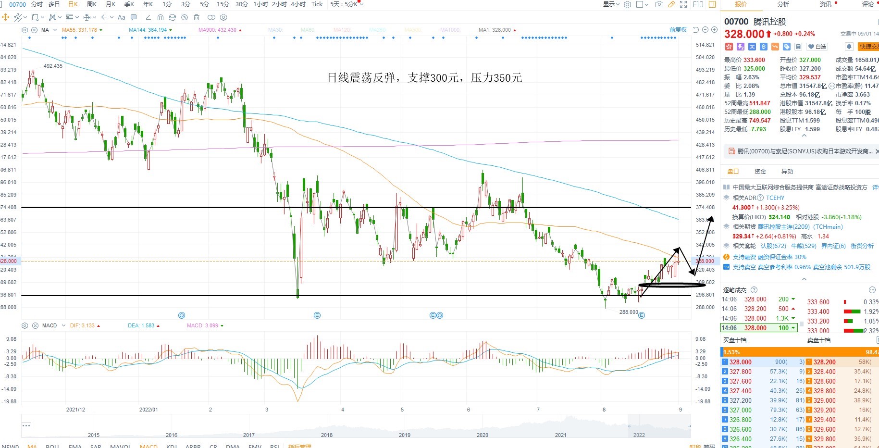Click the help icon beside 相关ADR

pos(760,198)
